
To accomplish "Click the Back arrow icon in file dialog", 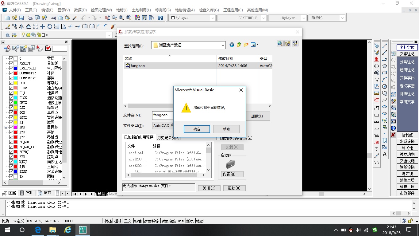I will pyautogui.click(x=232, y=45).
